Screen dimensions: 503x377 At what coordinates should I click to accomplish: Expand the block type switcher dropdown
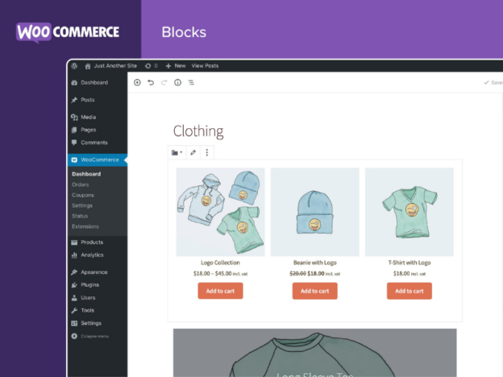click(177, 152)
